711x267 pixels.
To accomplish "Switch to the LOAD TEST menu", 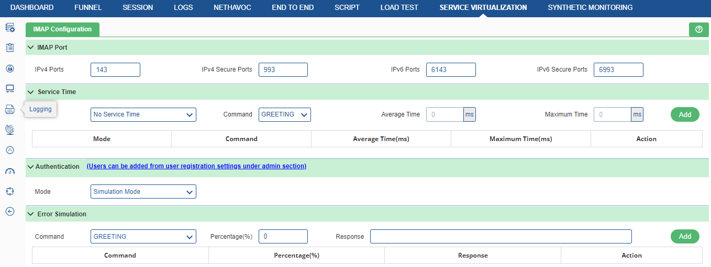I will pos(399,8).
